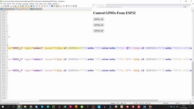The height and width of the screenshot is (109, 194).
Task: Toggle synchronized horizontal scrolling icon
Action: [x=44, y=6]
